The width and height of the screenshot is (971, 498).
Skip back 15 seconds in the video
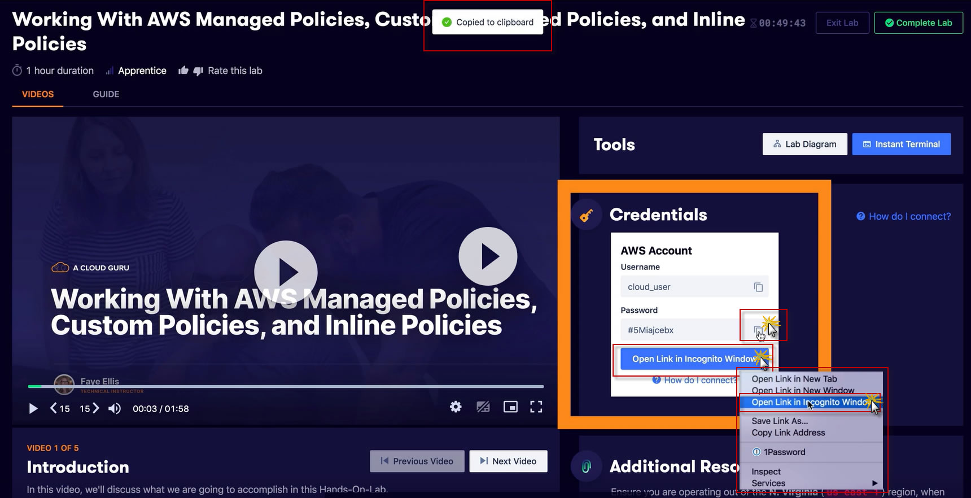(60, 408)
